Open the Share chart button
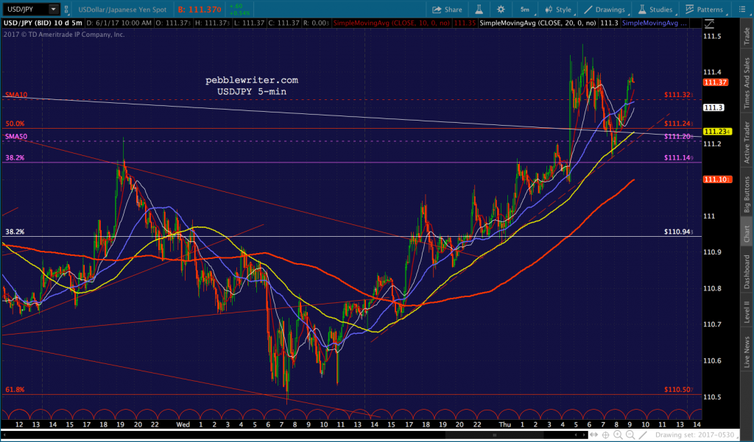 point(447,10)
